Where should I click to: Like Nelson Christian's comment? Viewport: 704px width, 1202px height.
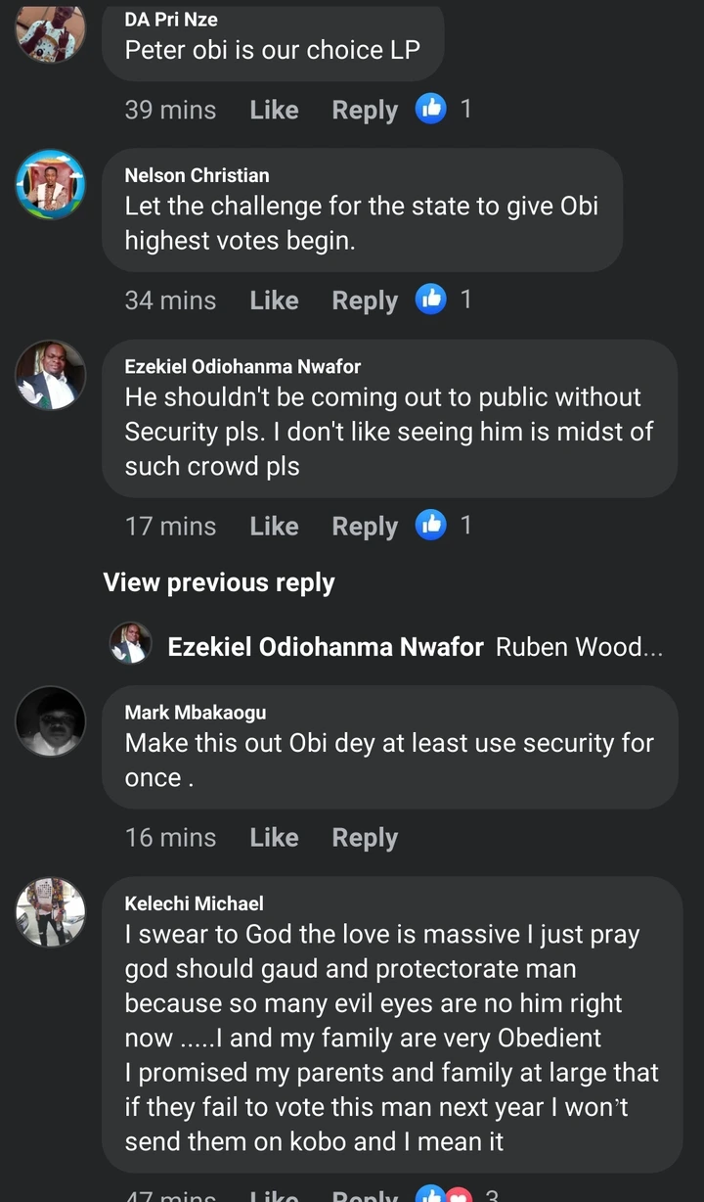(x=274, y=300)
